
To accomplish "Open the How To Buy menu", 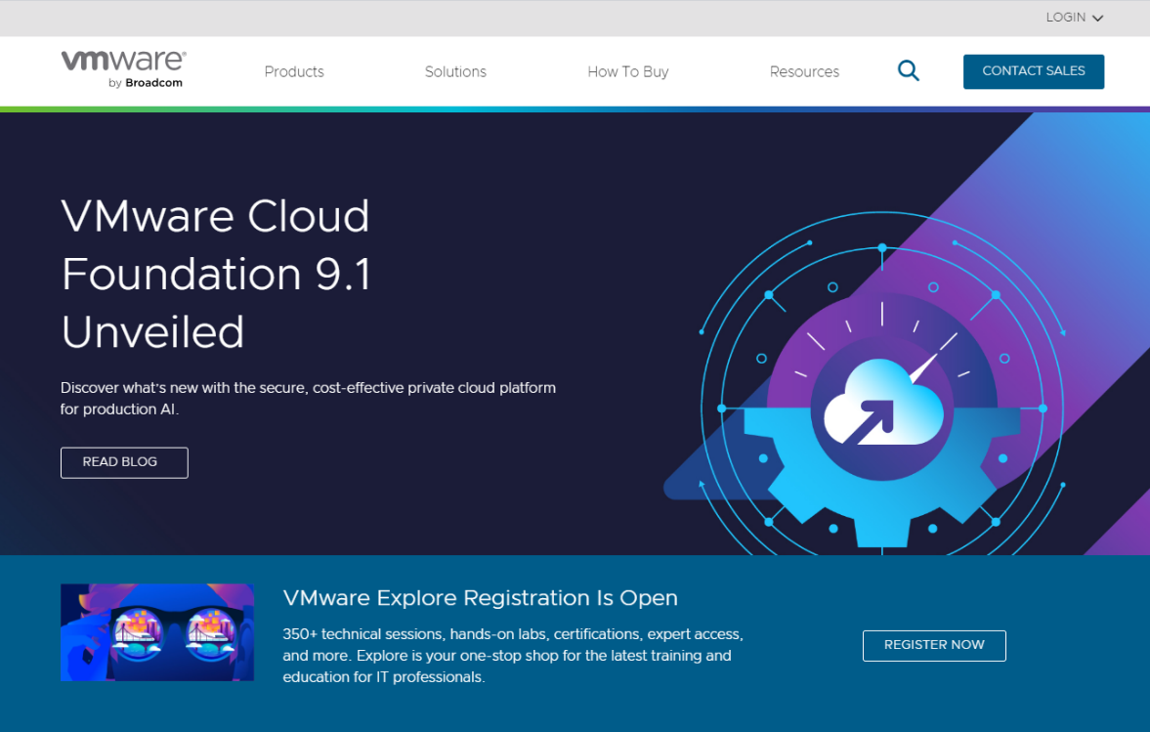I will pos(628,72).
